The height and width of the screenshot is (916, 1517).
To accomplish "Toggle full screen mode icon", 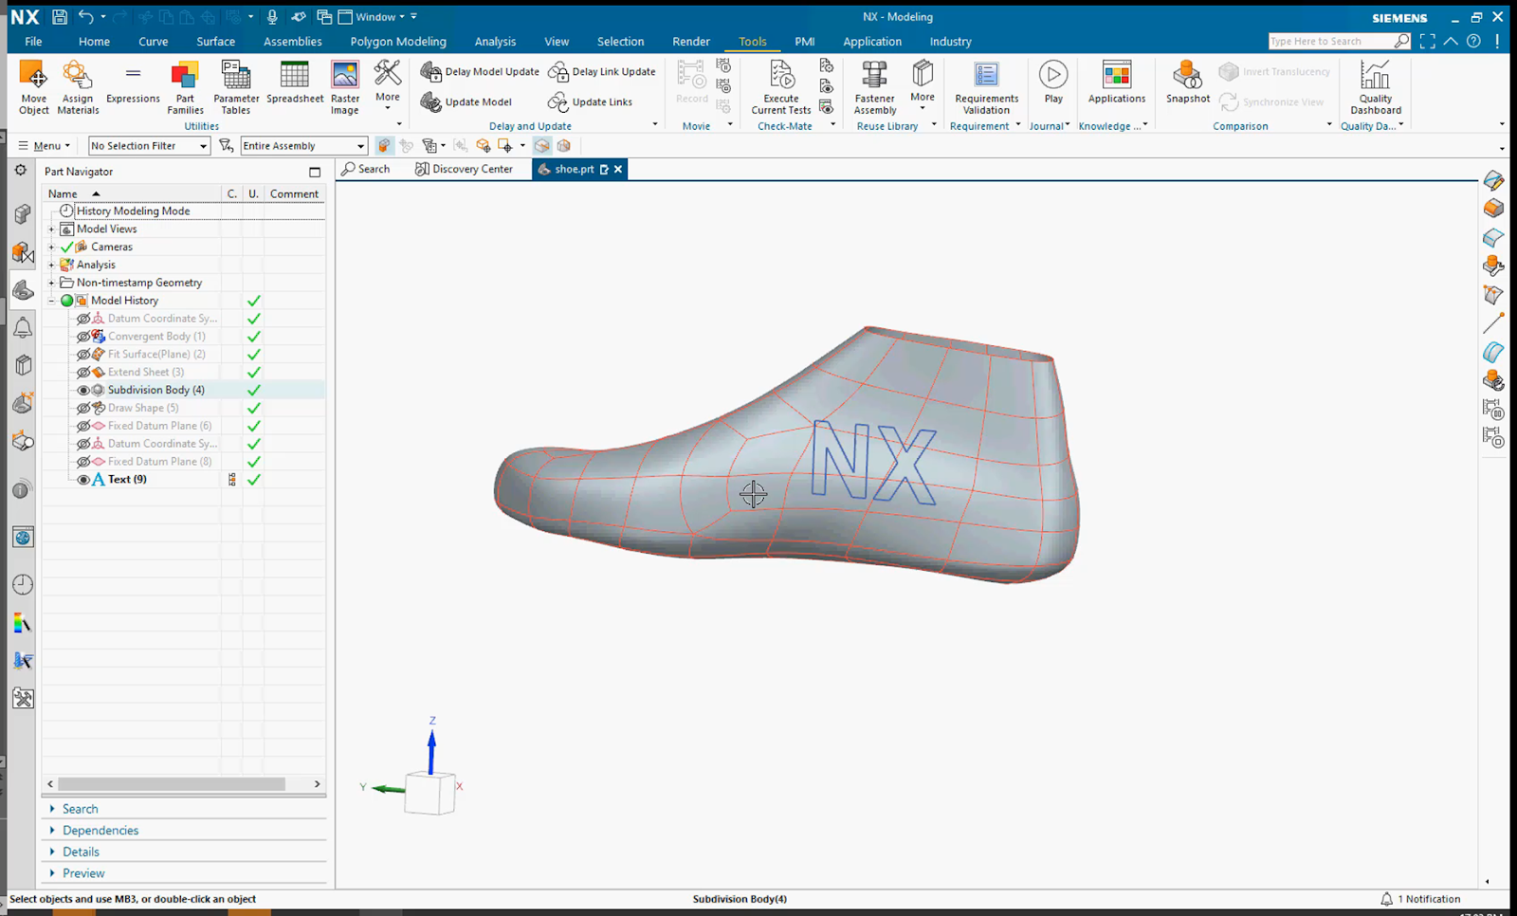I will (1428, 41).
